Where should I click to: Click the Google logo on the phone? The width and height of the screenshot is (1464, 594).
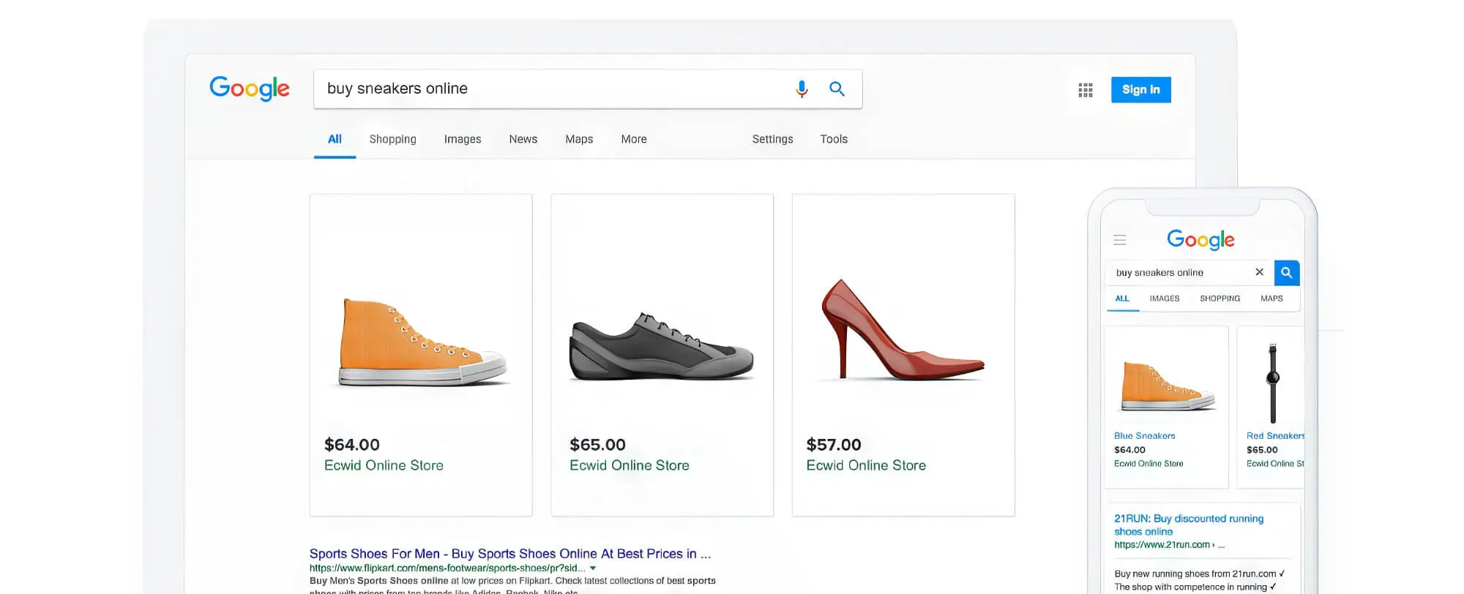pyautogui.click(x=1200, y=240)
